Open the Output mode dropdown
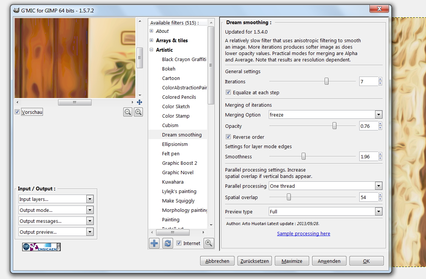Image resolution: width=426 pixels, height=279 pixels. click(56, 210)
